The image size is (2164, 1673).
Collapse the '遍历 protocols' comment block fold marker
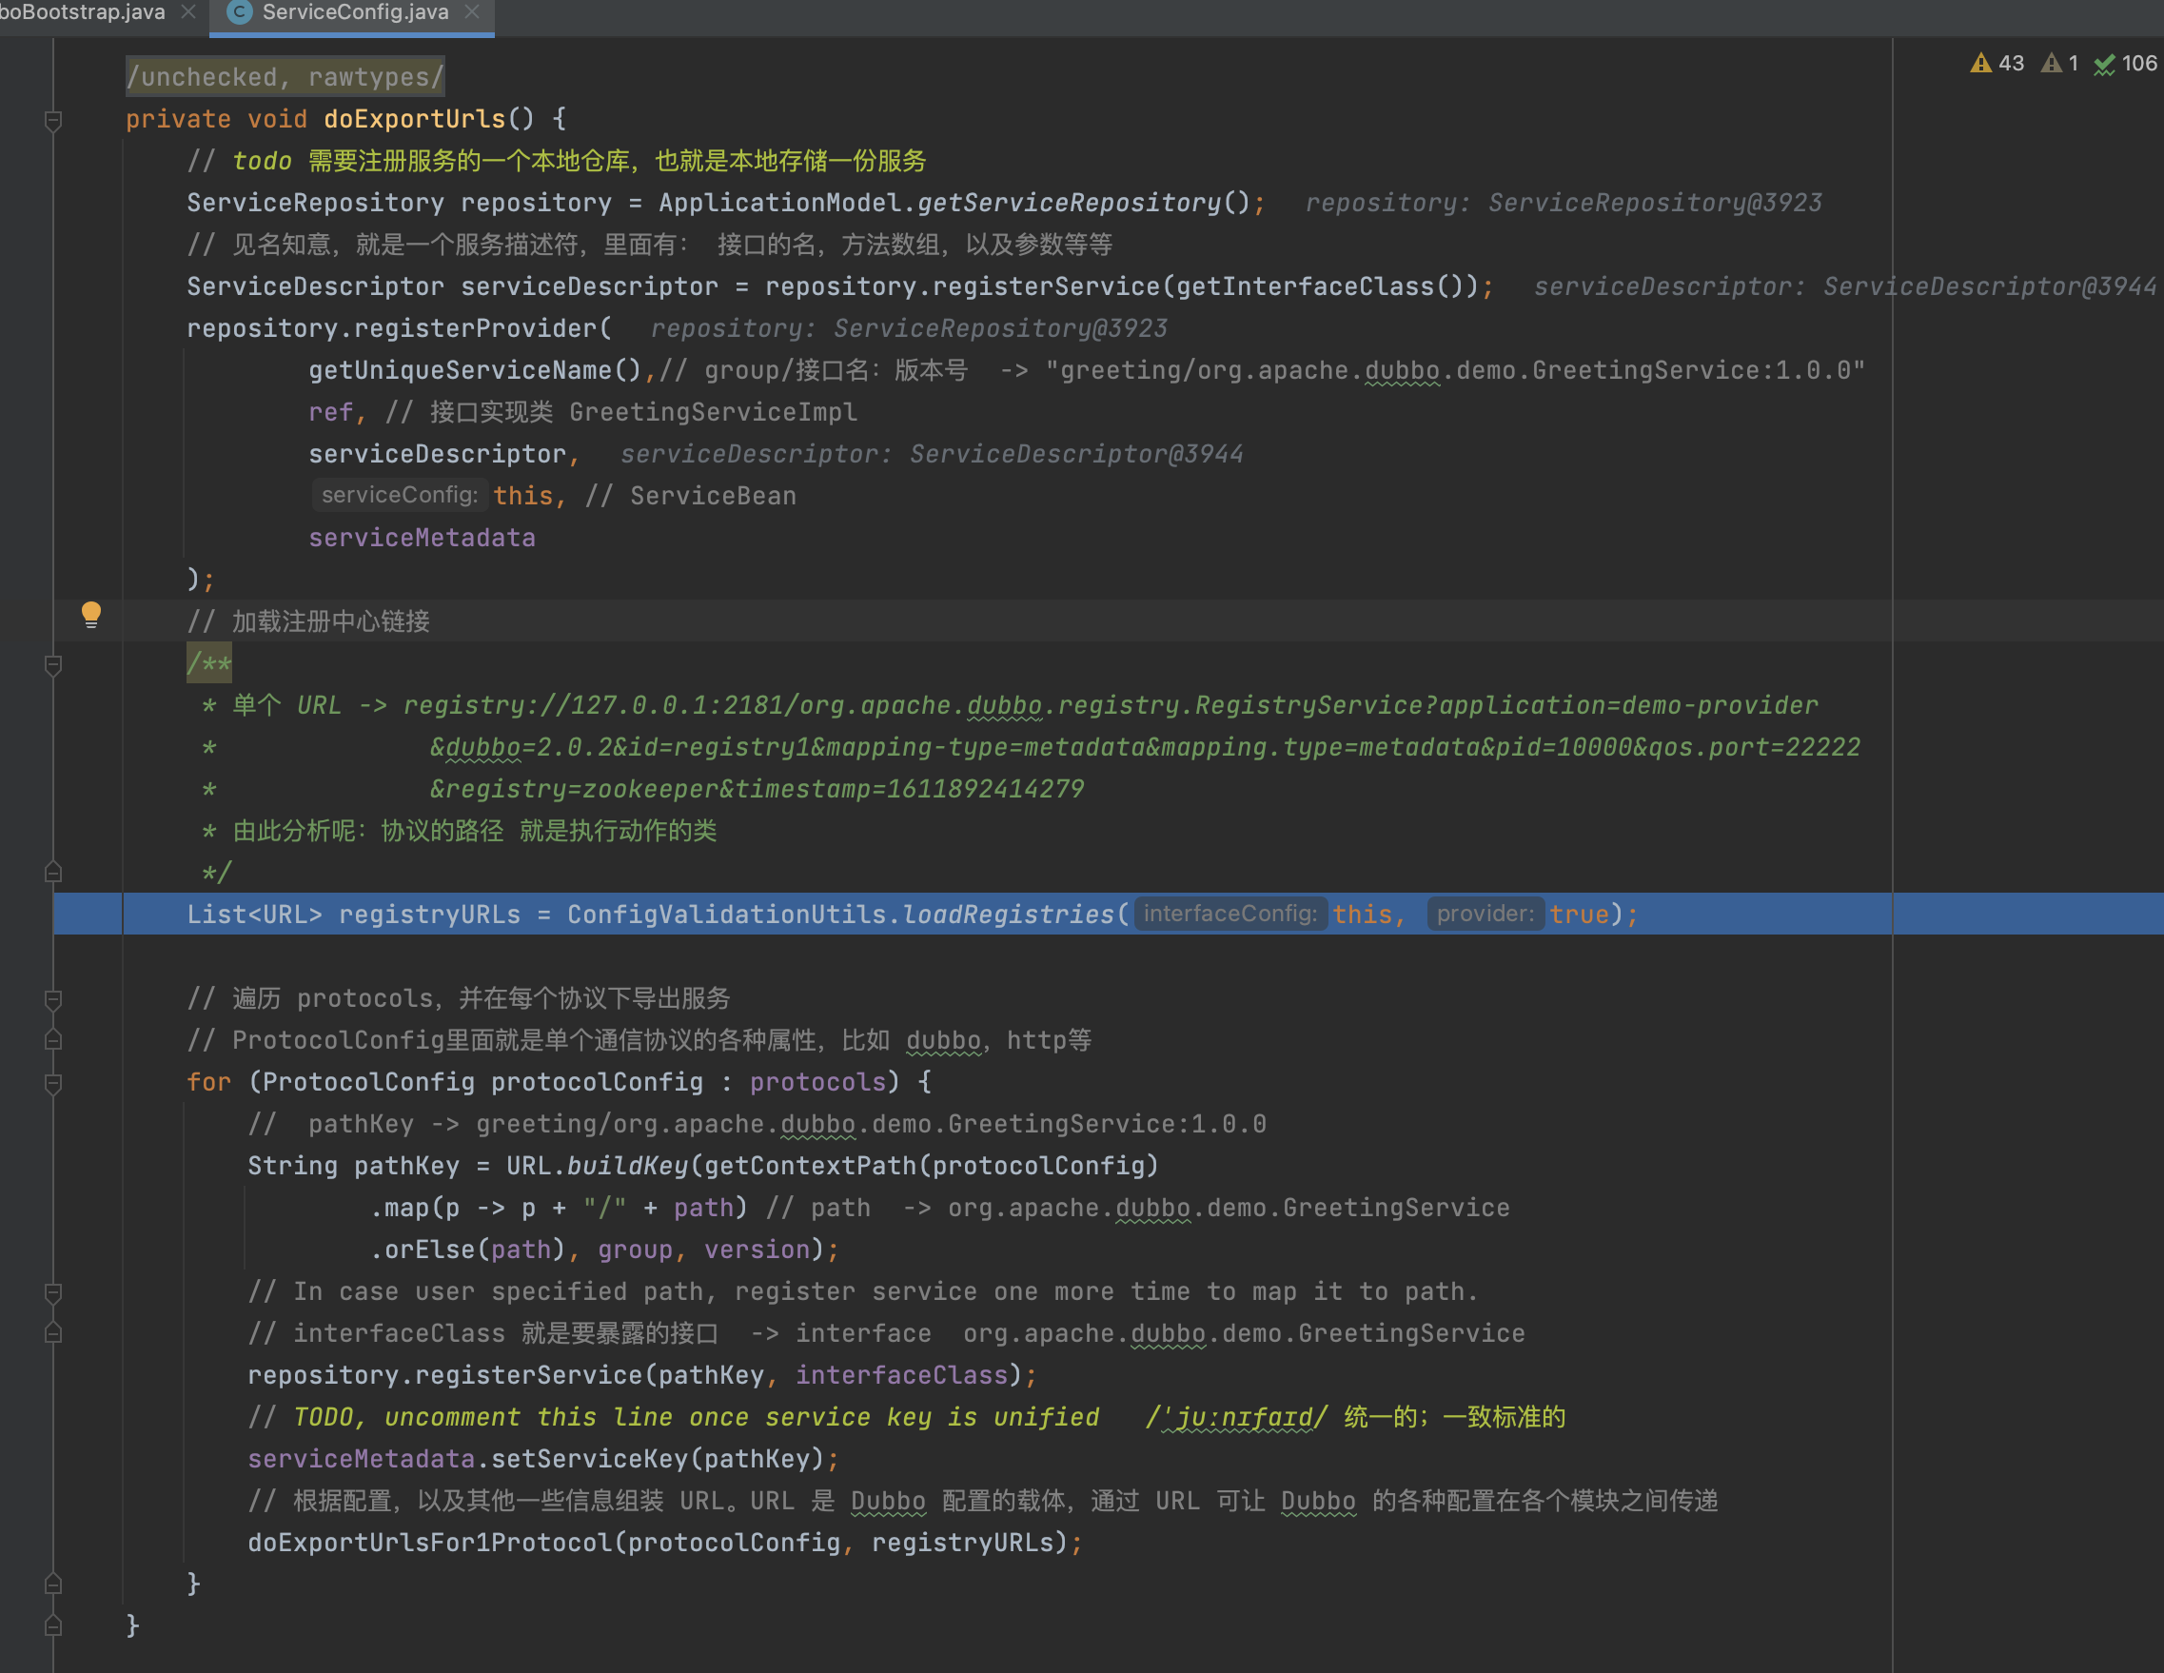pos(53,999)
